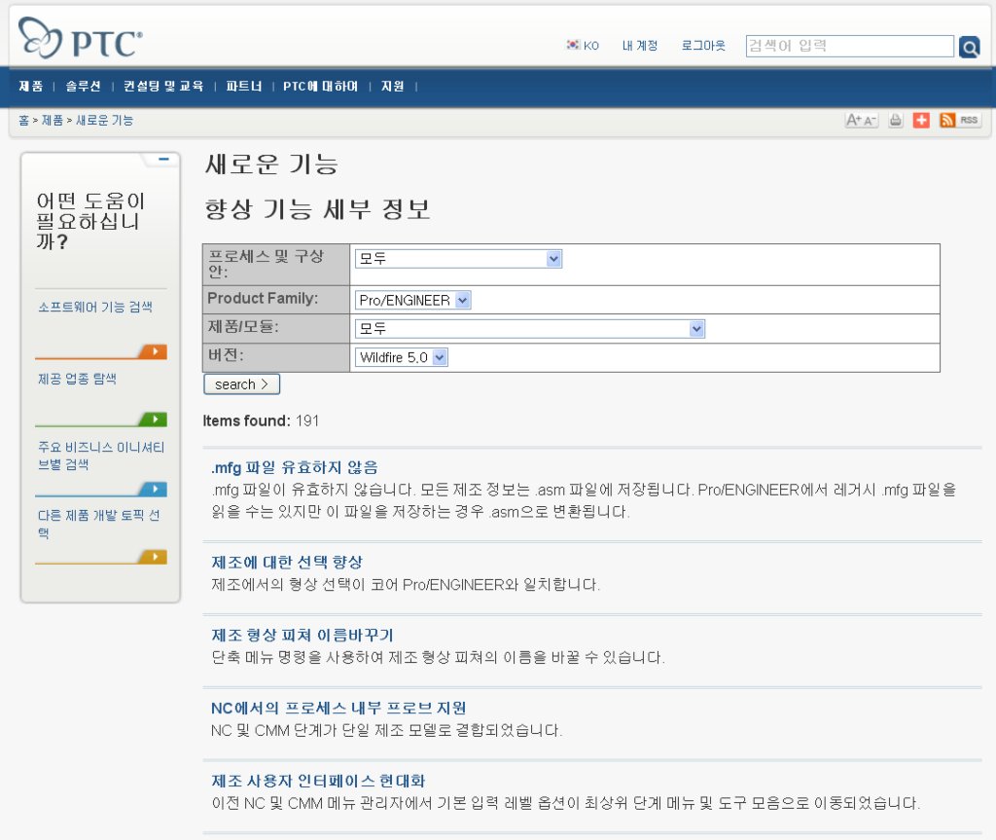Click description NC 및 CMM 단계가 단일 제조 모델로 결합되었습니다
The image size is (996, 840).
387,730
